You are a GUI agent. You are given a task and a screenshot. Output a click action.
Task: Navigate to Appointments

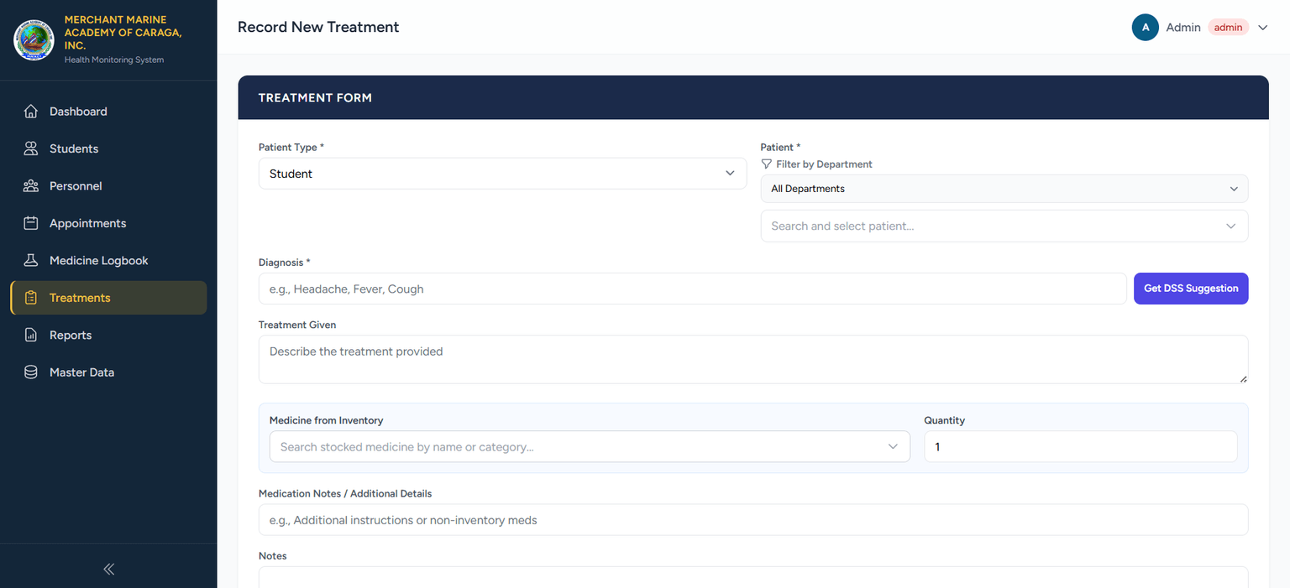pyautogui.click(x=108, y=223)
